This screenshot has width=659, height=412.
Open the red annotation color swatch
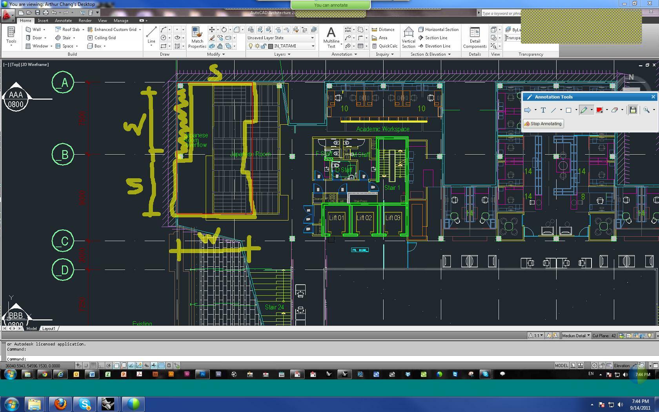click(x=599, y=110)
